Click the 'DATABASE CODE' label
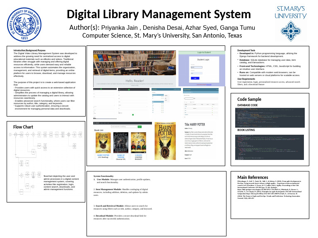Screen dimensions: 318x238 click(248, 105)
